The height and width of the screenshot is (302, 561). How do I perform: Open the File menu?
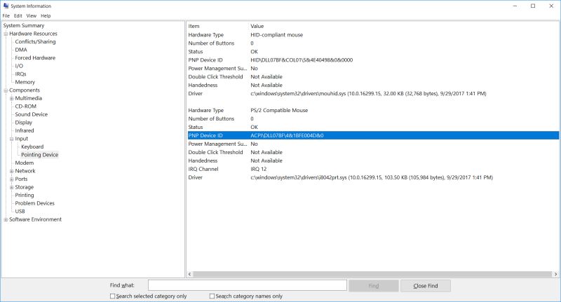[6, 15]
